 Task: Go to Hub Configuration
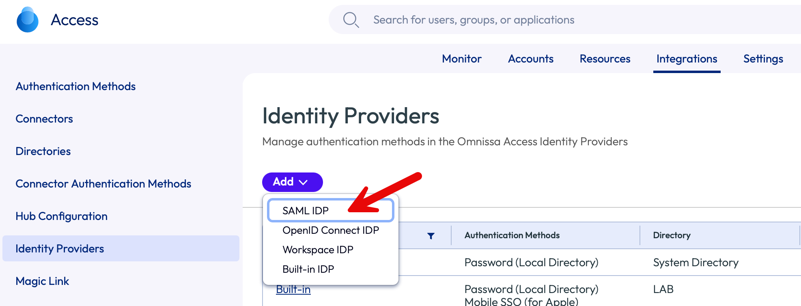(61, 216)
